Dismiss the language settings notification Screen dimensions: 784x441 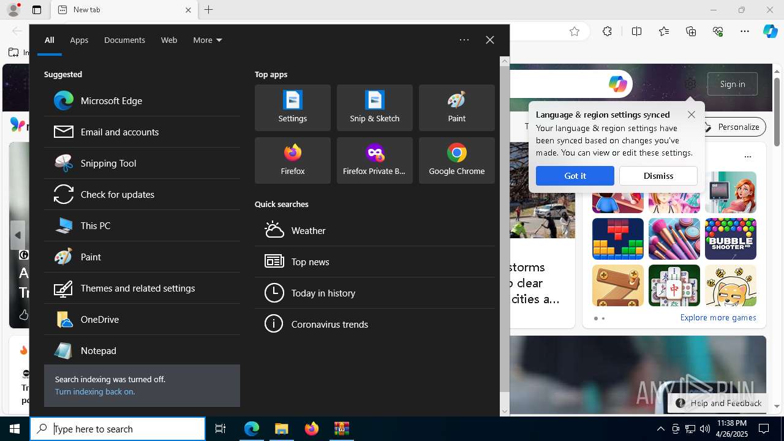tap(658, 176)
